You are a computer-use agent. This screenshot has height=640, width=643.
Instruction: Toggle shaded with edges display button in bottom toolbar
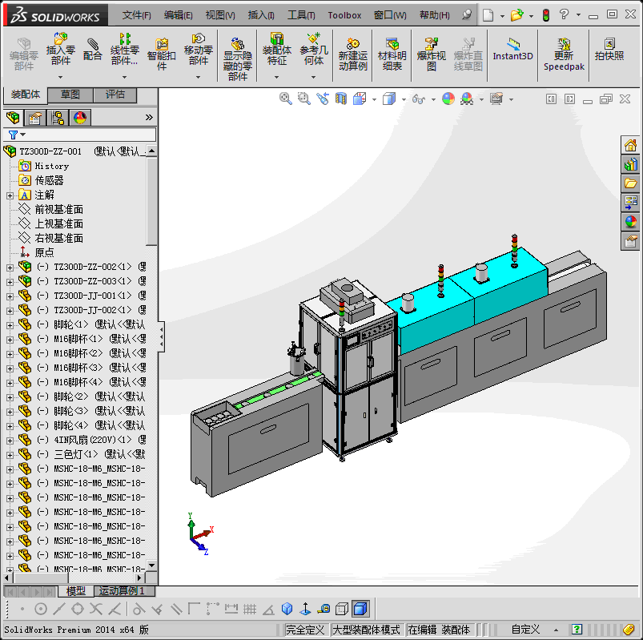[x=360, y=609]
